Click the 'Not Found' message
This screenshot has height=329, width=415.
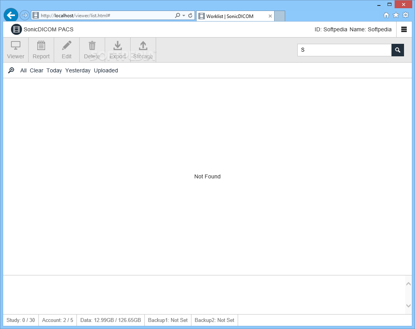tap(207, 176)
